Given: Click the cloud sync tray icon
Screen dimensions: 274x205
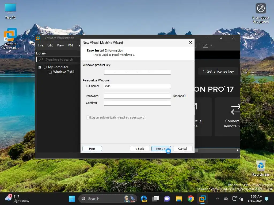Looking at the screenshot, I should (226, 199).
